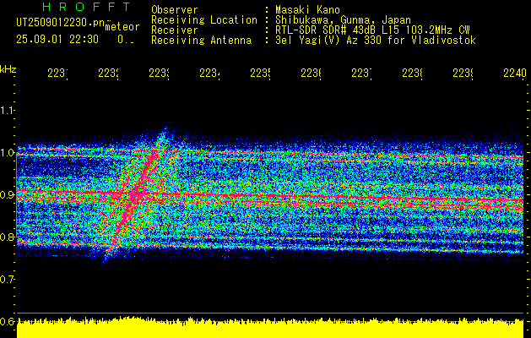
Task: Click the green HROFFT title text
Action: click(87, 7)
